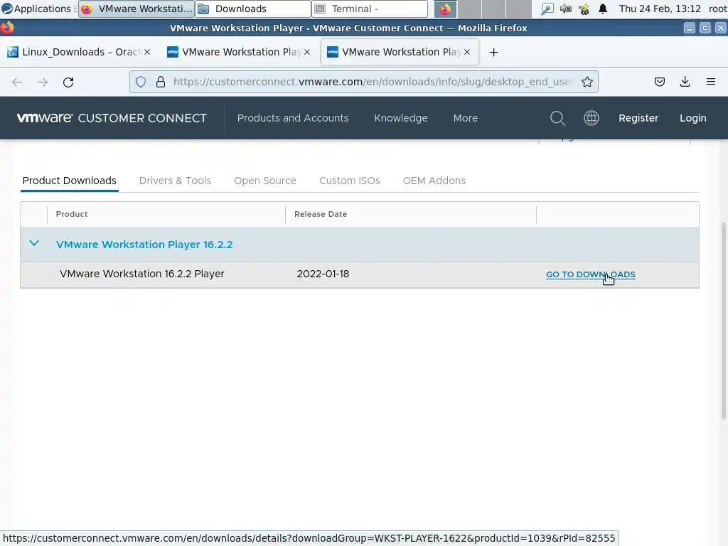Close the middle VMware Workstation Player tab

click(307, 52)
